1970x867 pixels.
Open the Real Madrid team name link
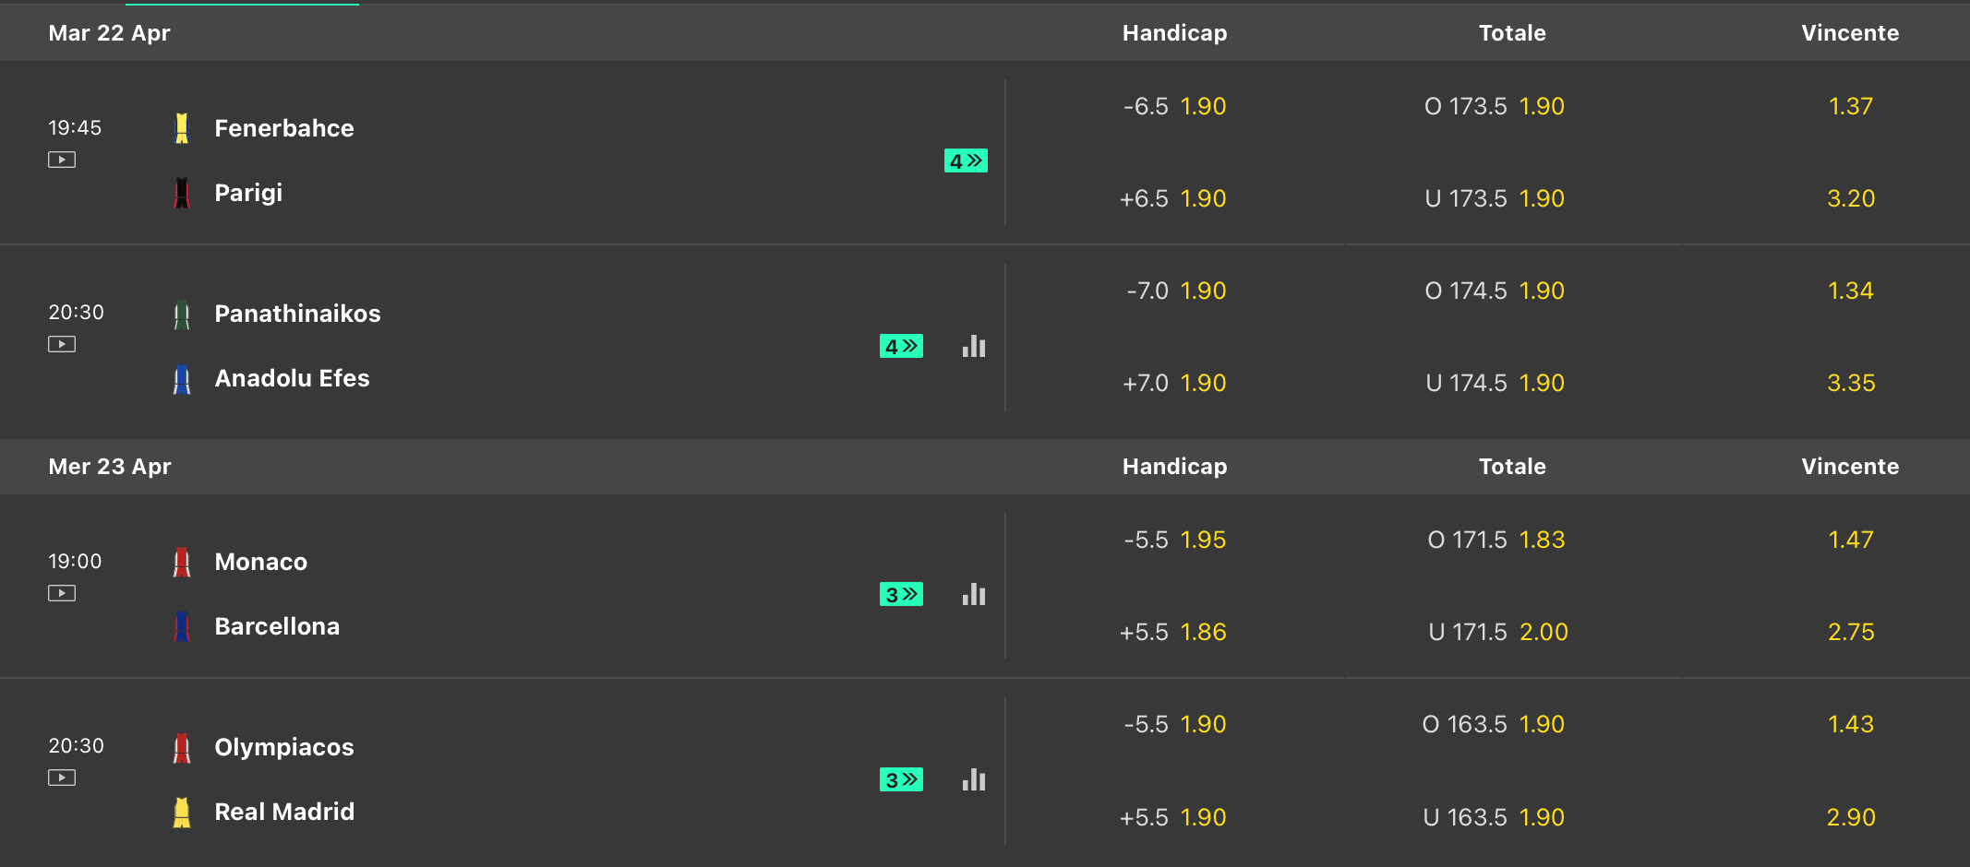(284, 812)
